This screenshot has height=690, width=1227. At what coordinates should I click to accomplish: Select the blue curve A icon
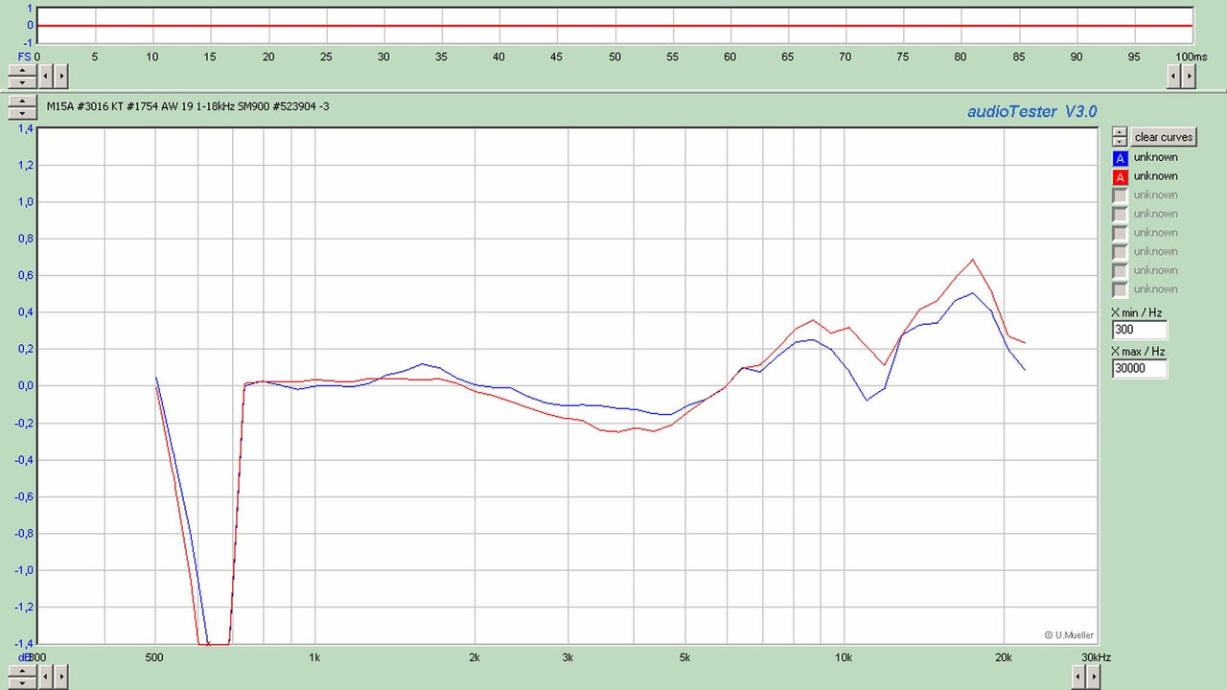click(1120, 157)
